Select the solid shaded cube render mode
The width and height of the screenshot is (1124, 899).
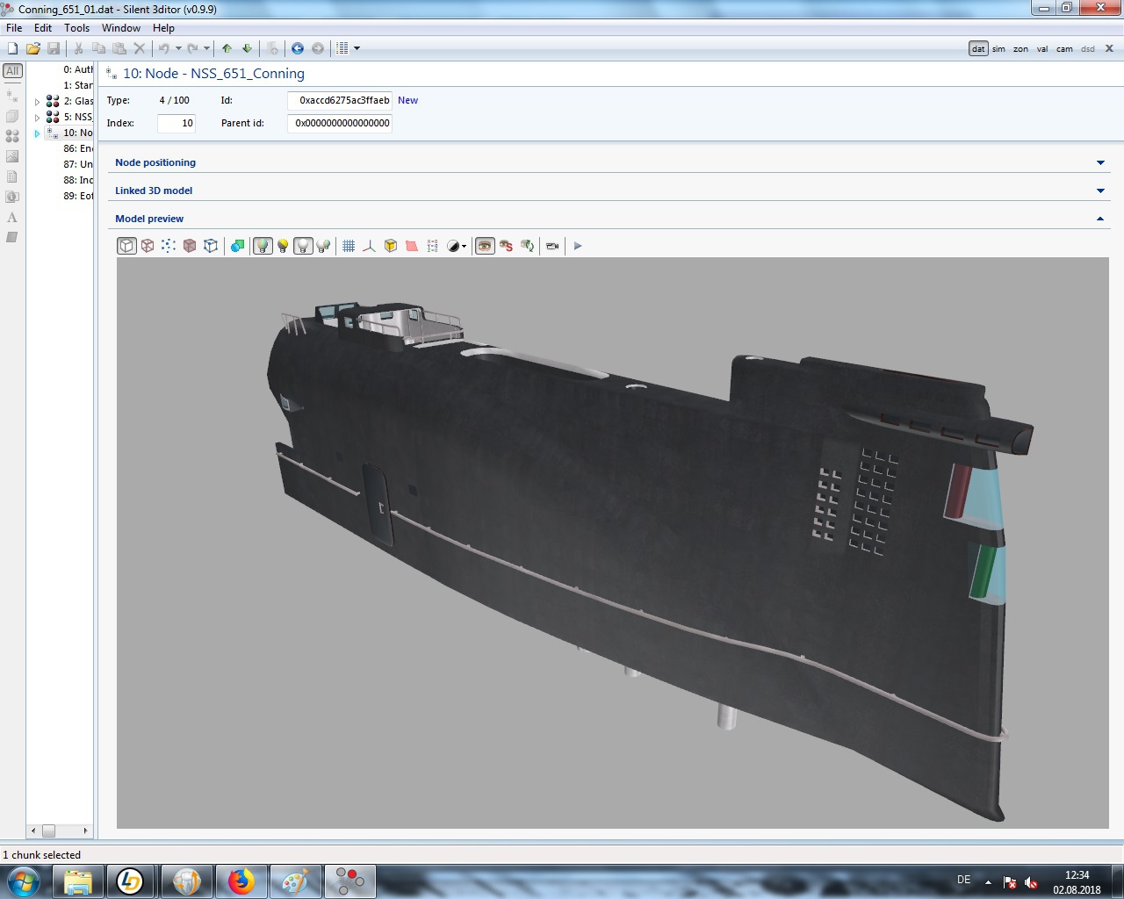point(126,246)
